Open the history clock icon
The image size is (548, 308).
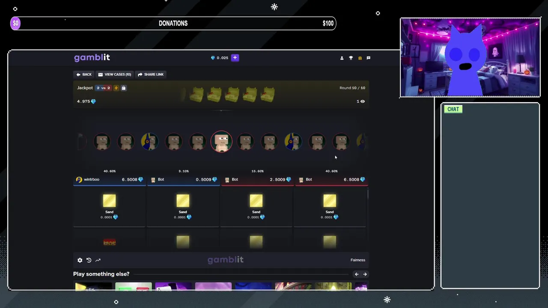(x=89, y=260)
